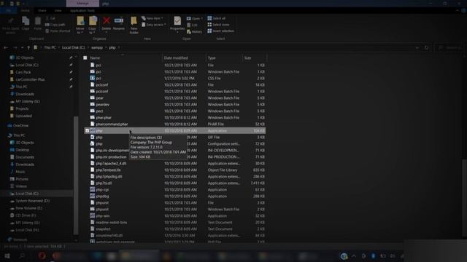The image size is (467, 262).
Task: Click the php-win application file icon
Action: coord(93,215)
